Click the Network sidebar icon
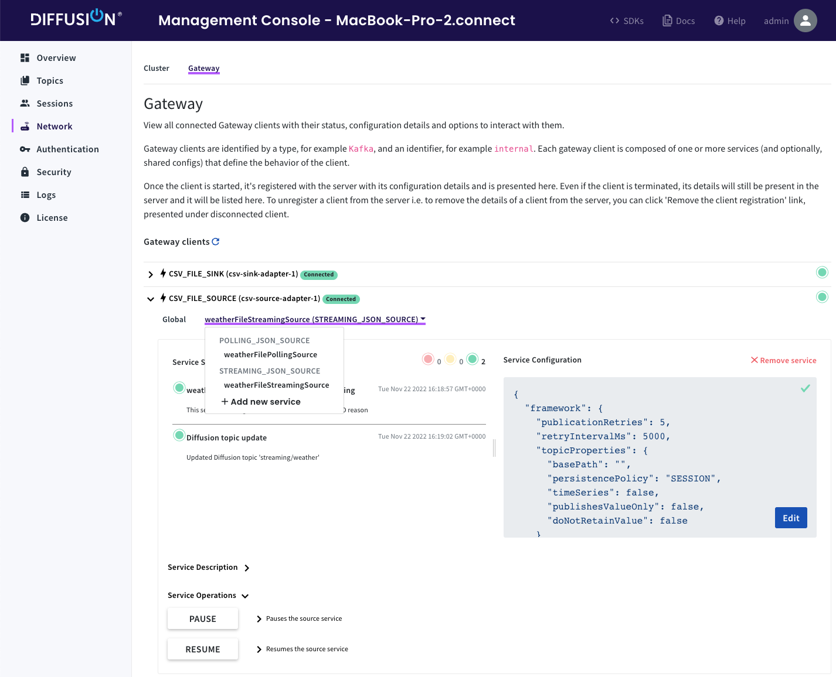The height and width of the screenshot is (677, 836). [x=25, y=126]
